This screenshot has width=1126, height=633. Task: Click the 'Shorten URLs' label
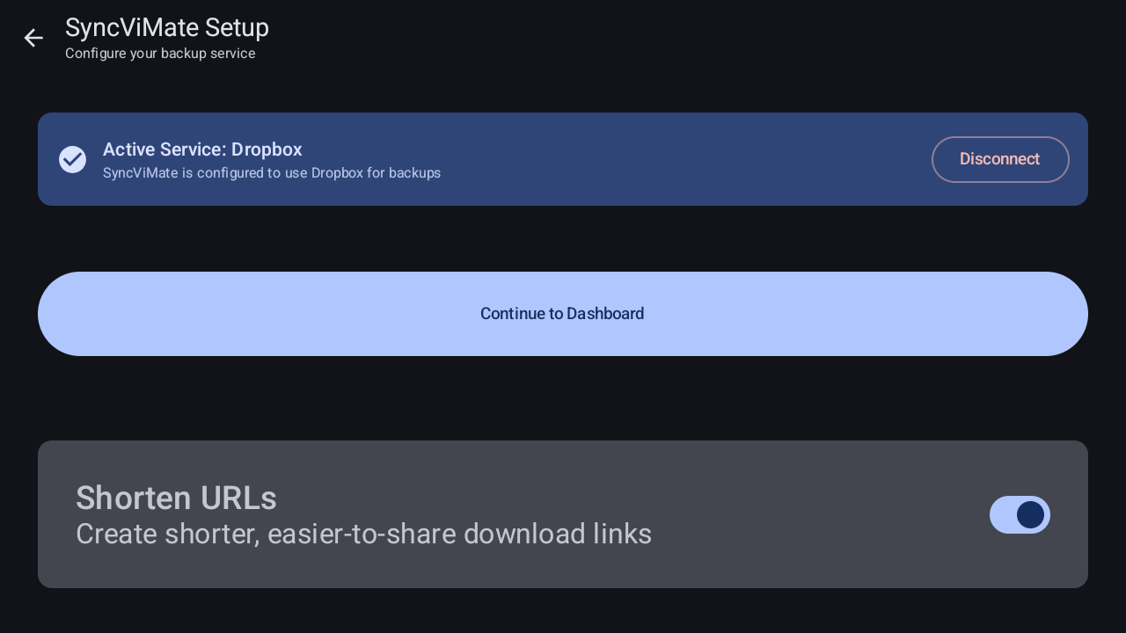click(176, 498)
